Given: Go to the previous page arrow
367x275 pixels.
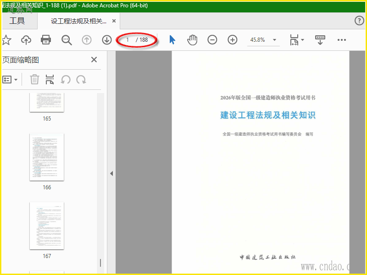Looking at the screenshot, I should (87, 40).
